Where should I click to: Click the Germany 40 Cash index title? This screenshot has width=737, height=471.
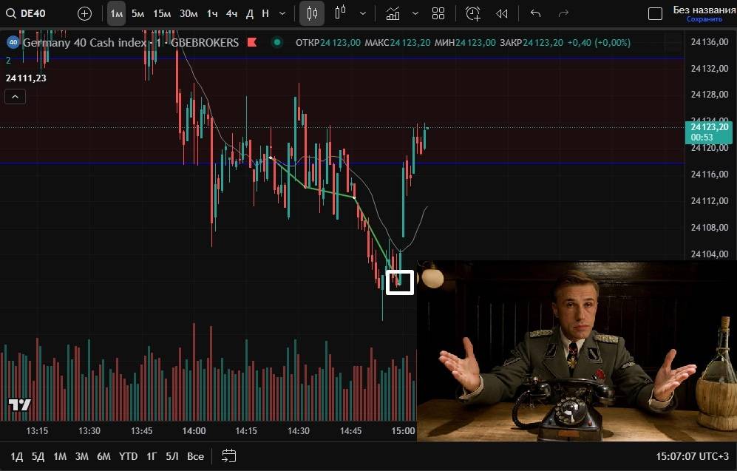tap(84, 43)
